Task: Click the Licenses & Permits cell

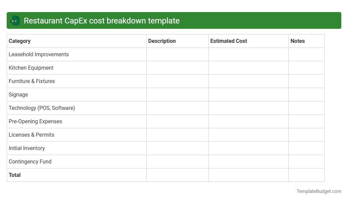Action: 31,135
